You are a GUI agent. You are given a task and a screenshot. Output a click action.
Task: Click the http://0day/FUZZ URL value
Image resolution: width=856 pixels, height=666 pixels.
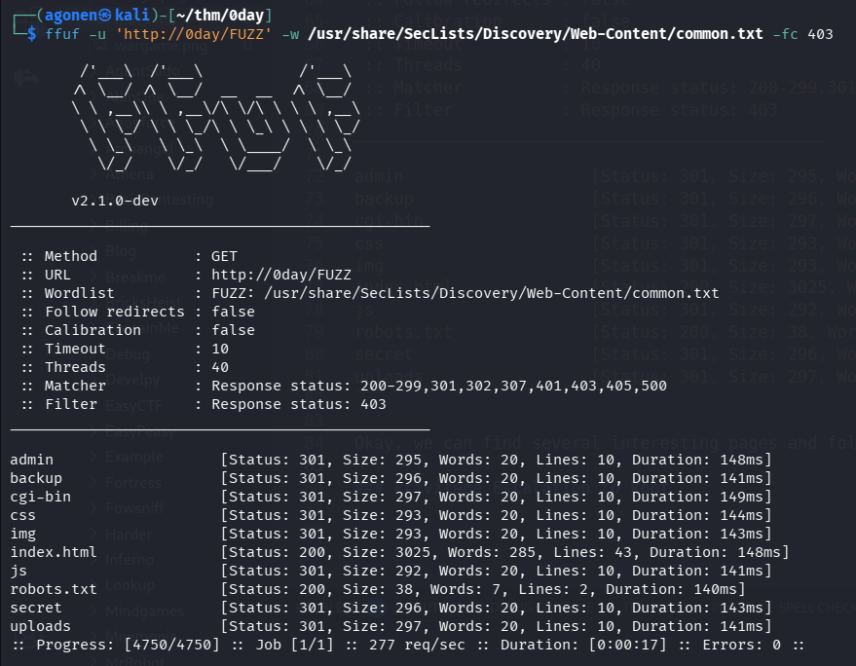281,275
